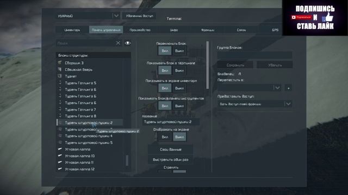Toggle hidden blocks visibility with the eye icon
This screenshot has height=195, width=348.
128,43
